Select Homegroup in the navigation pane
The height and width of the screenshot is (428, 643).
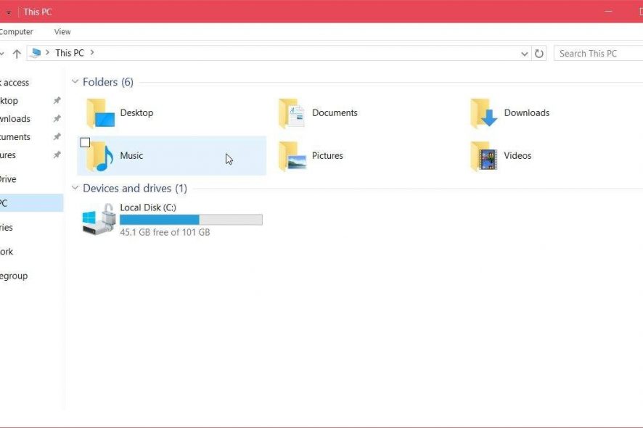click(x=14, y=276)
